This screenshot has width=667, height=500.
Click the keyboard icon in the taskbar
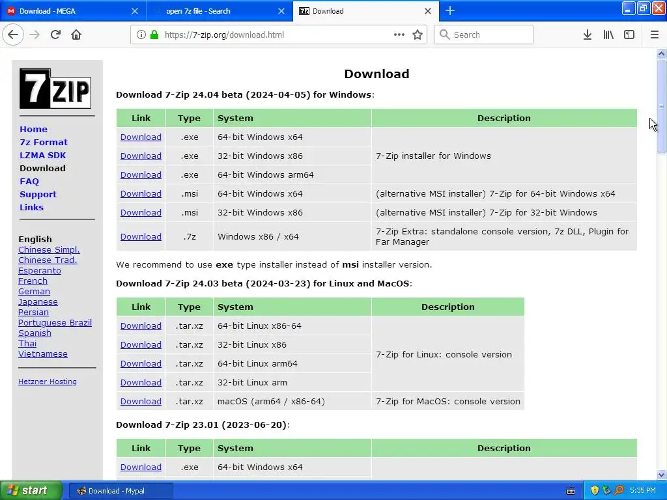pyautogui.click(x=571, y=491)
